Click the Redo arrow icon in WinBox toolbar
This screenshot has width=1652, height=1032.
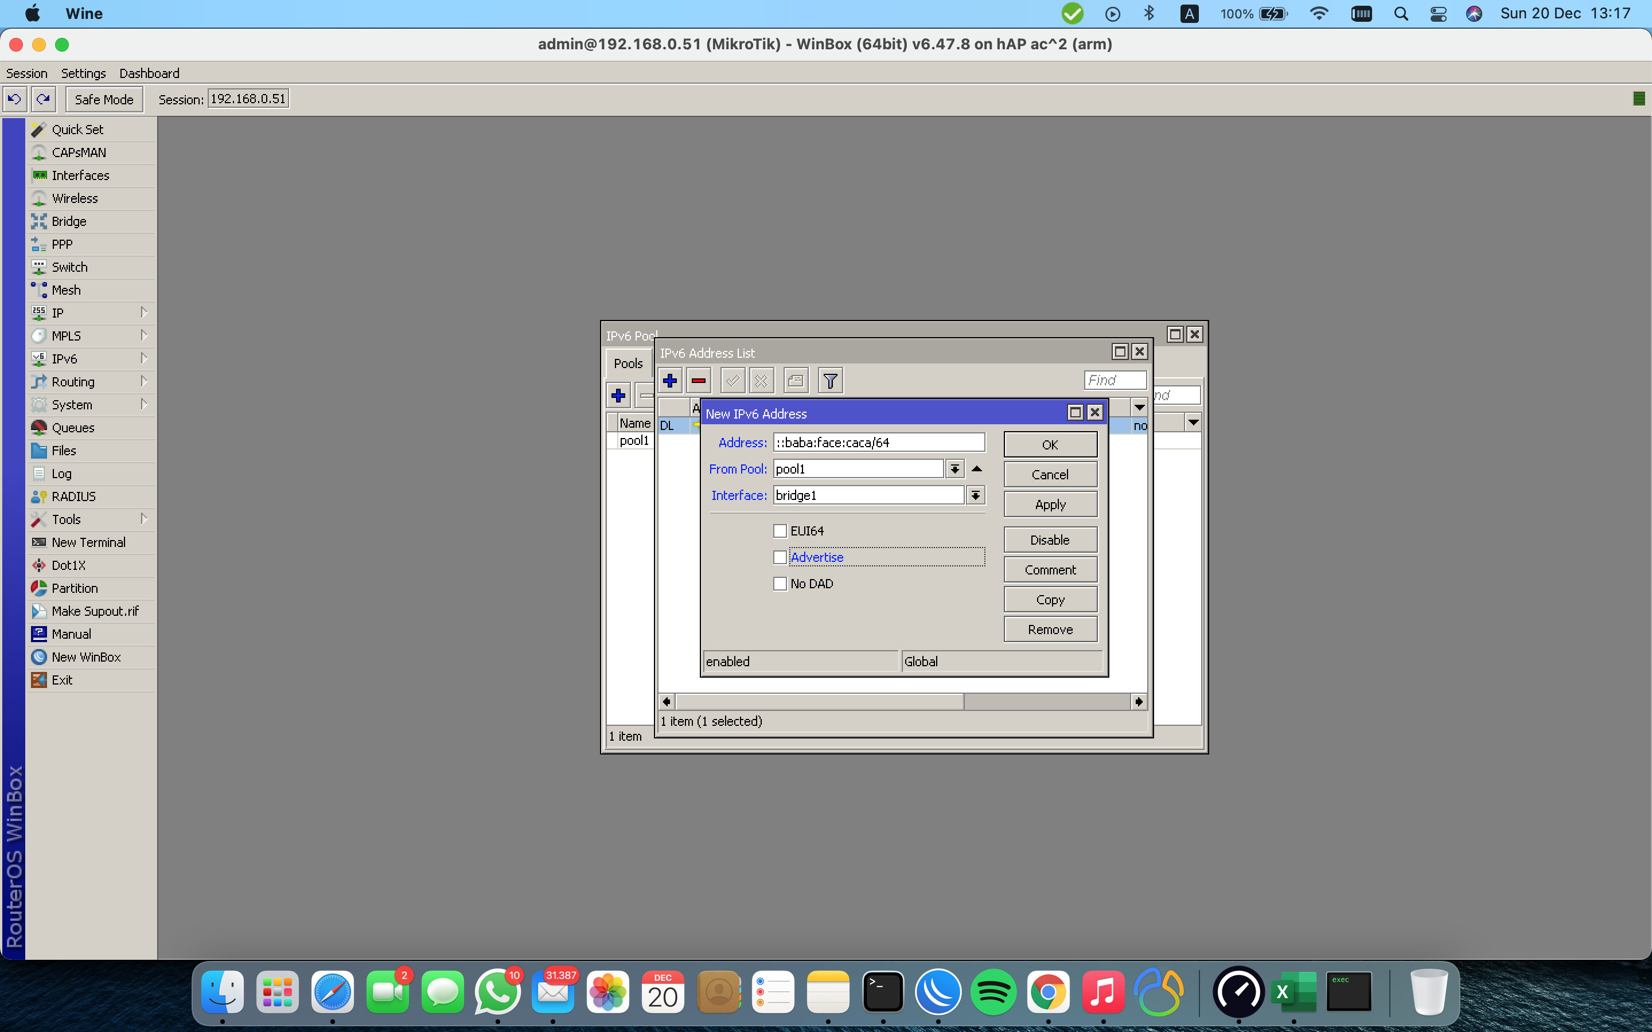[x=43, y=99]
